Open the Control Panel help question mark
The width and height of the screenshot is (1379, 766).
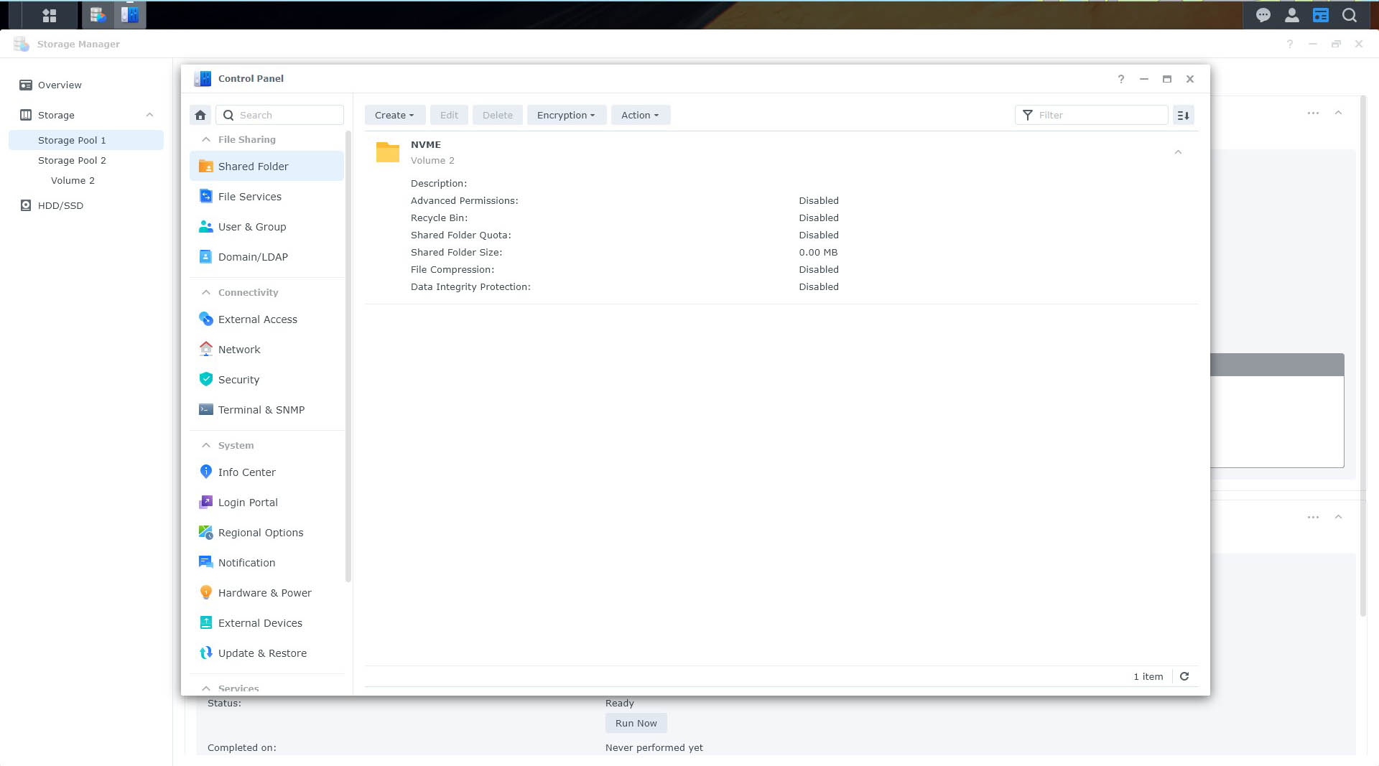[1121, 79]
